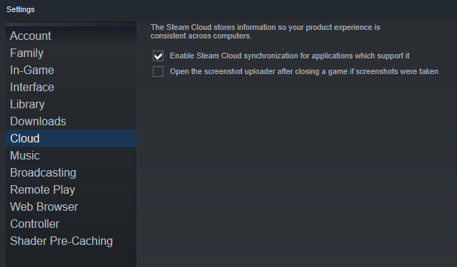Open the Interface settings page
This screenshot has height=267, width=457.
[71, 87]
